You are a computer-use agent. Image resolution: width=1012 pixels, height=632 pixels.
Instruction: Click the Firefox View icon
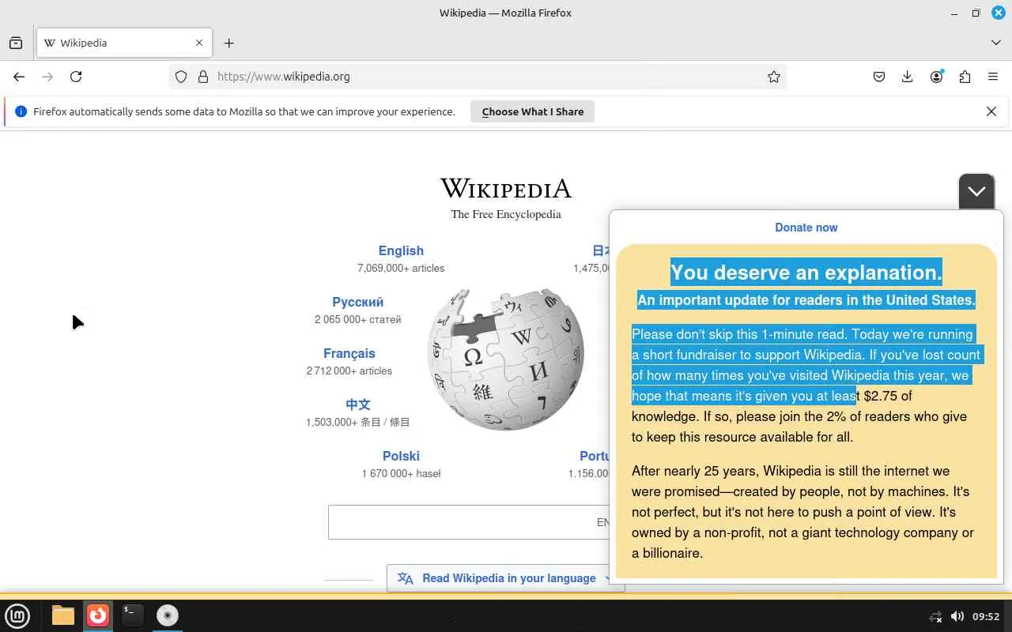pyautogui.click(x=16, y=43)
